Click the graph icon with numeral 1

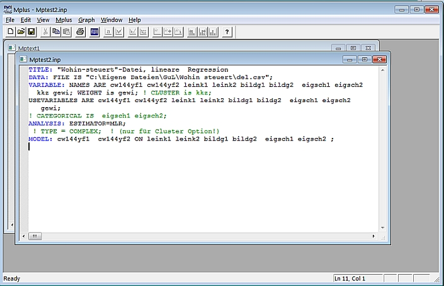178,31
